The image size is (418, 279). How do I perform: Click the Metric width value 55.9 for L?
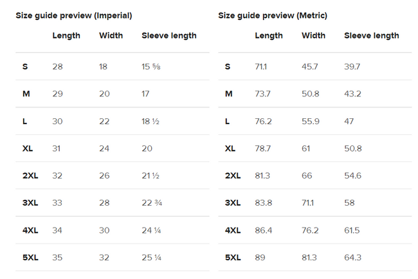pos(310,122)
